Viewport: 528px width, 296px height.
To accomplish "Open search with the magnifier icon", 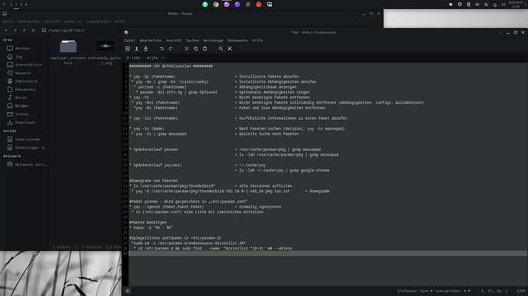I will click(220, 49).
